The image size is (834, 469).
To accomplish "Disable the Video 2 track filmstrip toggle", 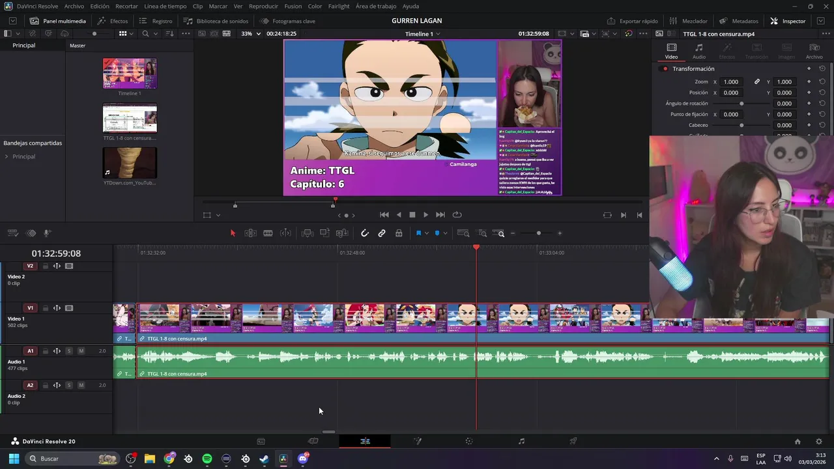I will pyautogui.click(x=69, y=266).
